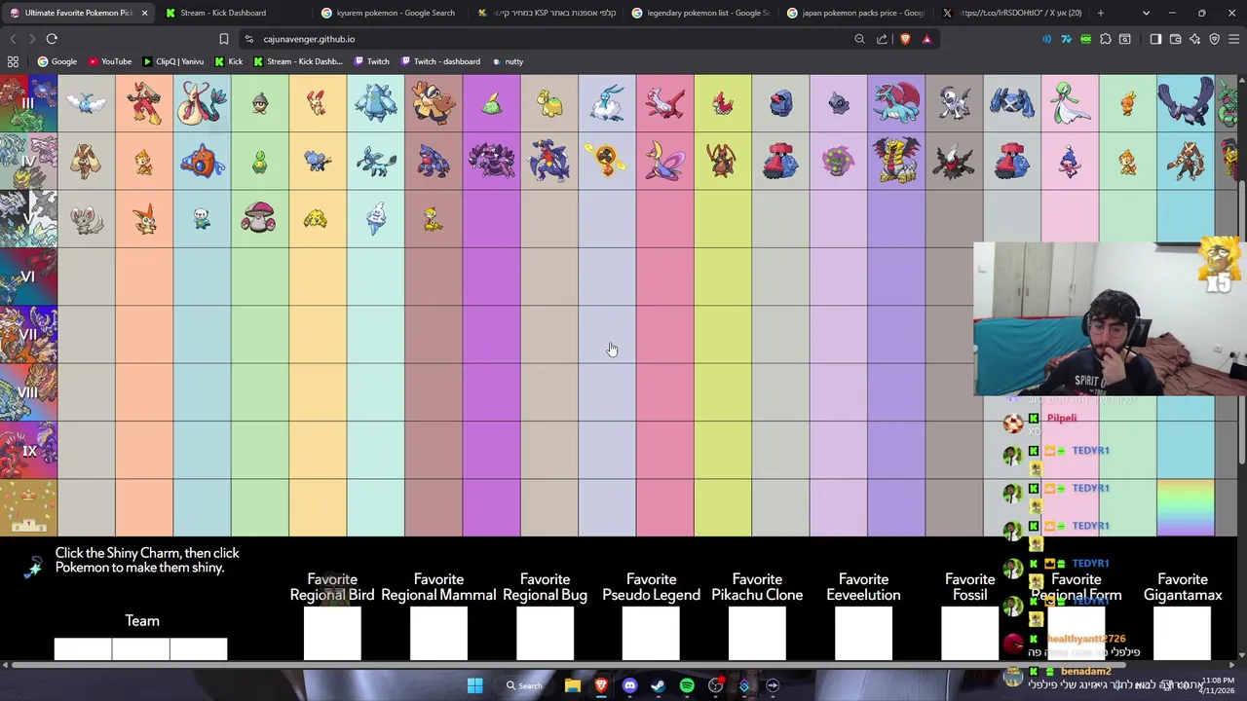Click the Favorite Pseudo Legend slot

pyautogui.click(x=651, y=633)
